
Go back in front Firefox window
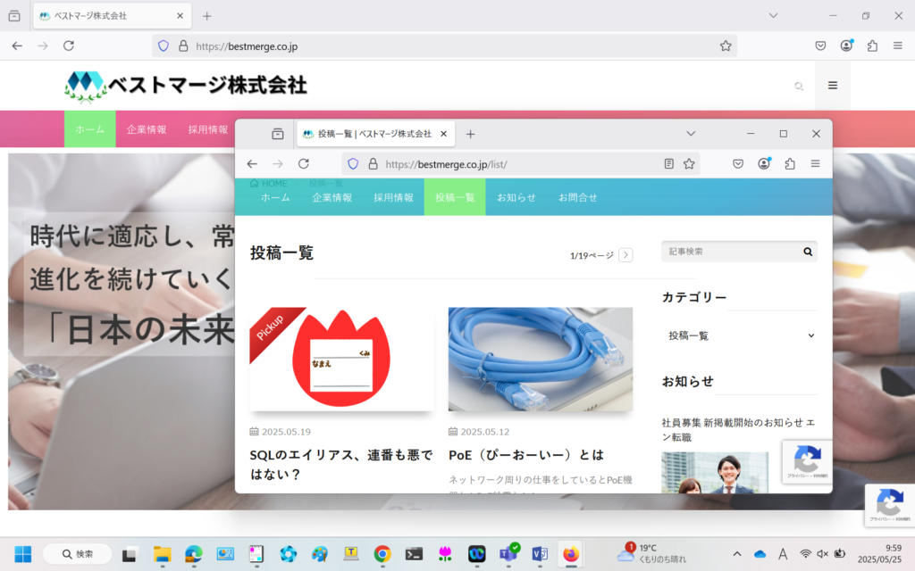[252, 164]
